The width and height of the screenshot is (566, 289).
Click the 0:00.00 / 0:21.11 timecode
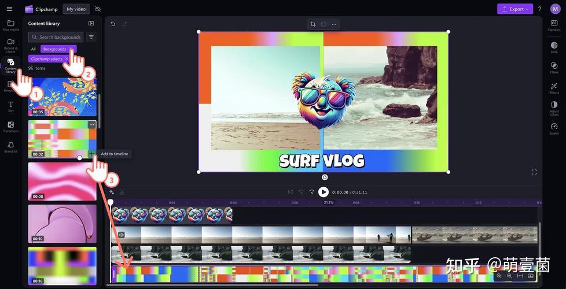pyautogui.click(x=350, y=192)
